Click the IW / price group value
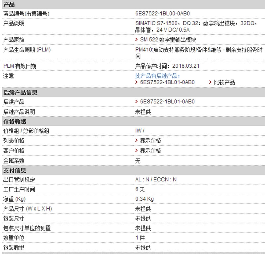This screenshot has width=265, height=254. coord(140,131)
